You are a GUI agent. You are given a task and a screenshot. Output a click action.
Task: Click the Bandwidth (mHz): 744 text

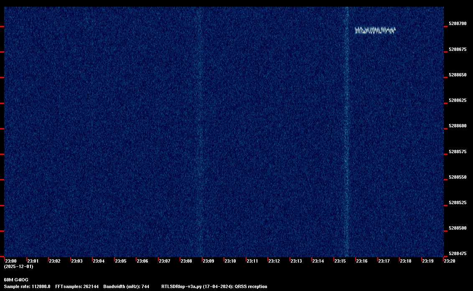[126, 286]
